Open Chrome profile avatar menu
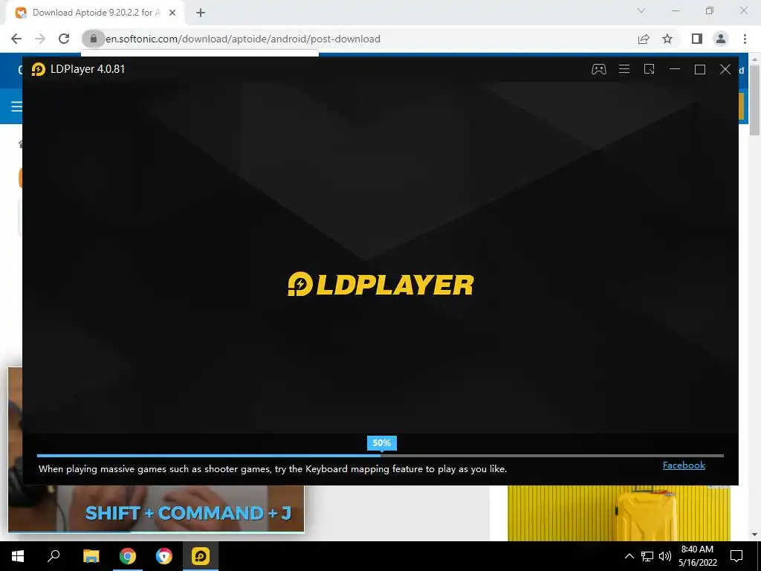The image size is (761, 571). (721, 39)
